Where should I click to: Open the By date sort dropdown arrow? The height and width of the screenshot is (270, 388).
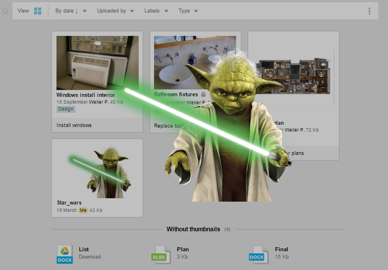pyautogui.click(x=84, y=11)
